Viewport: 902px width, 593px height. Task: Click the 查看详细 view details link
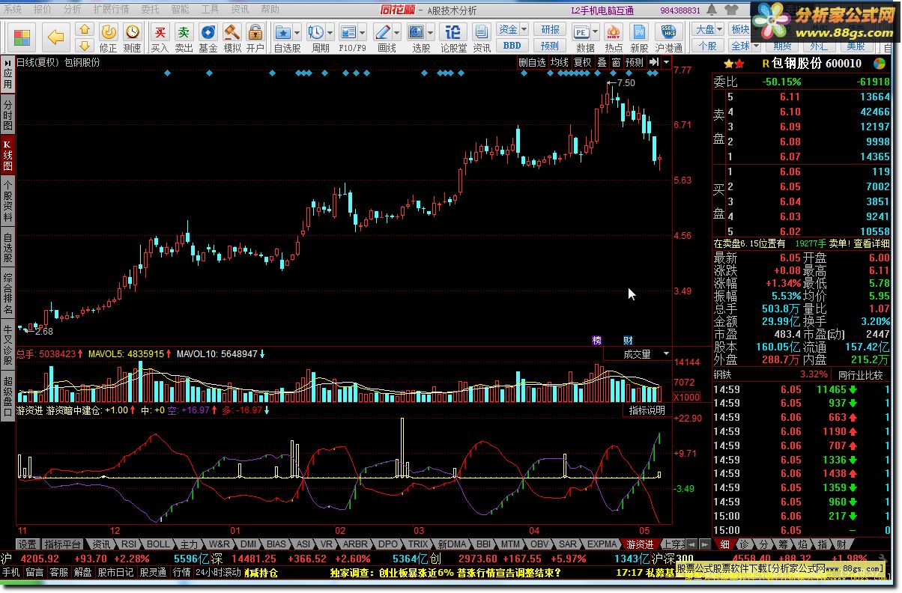[x=872, y=243]
